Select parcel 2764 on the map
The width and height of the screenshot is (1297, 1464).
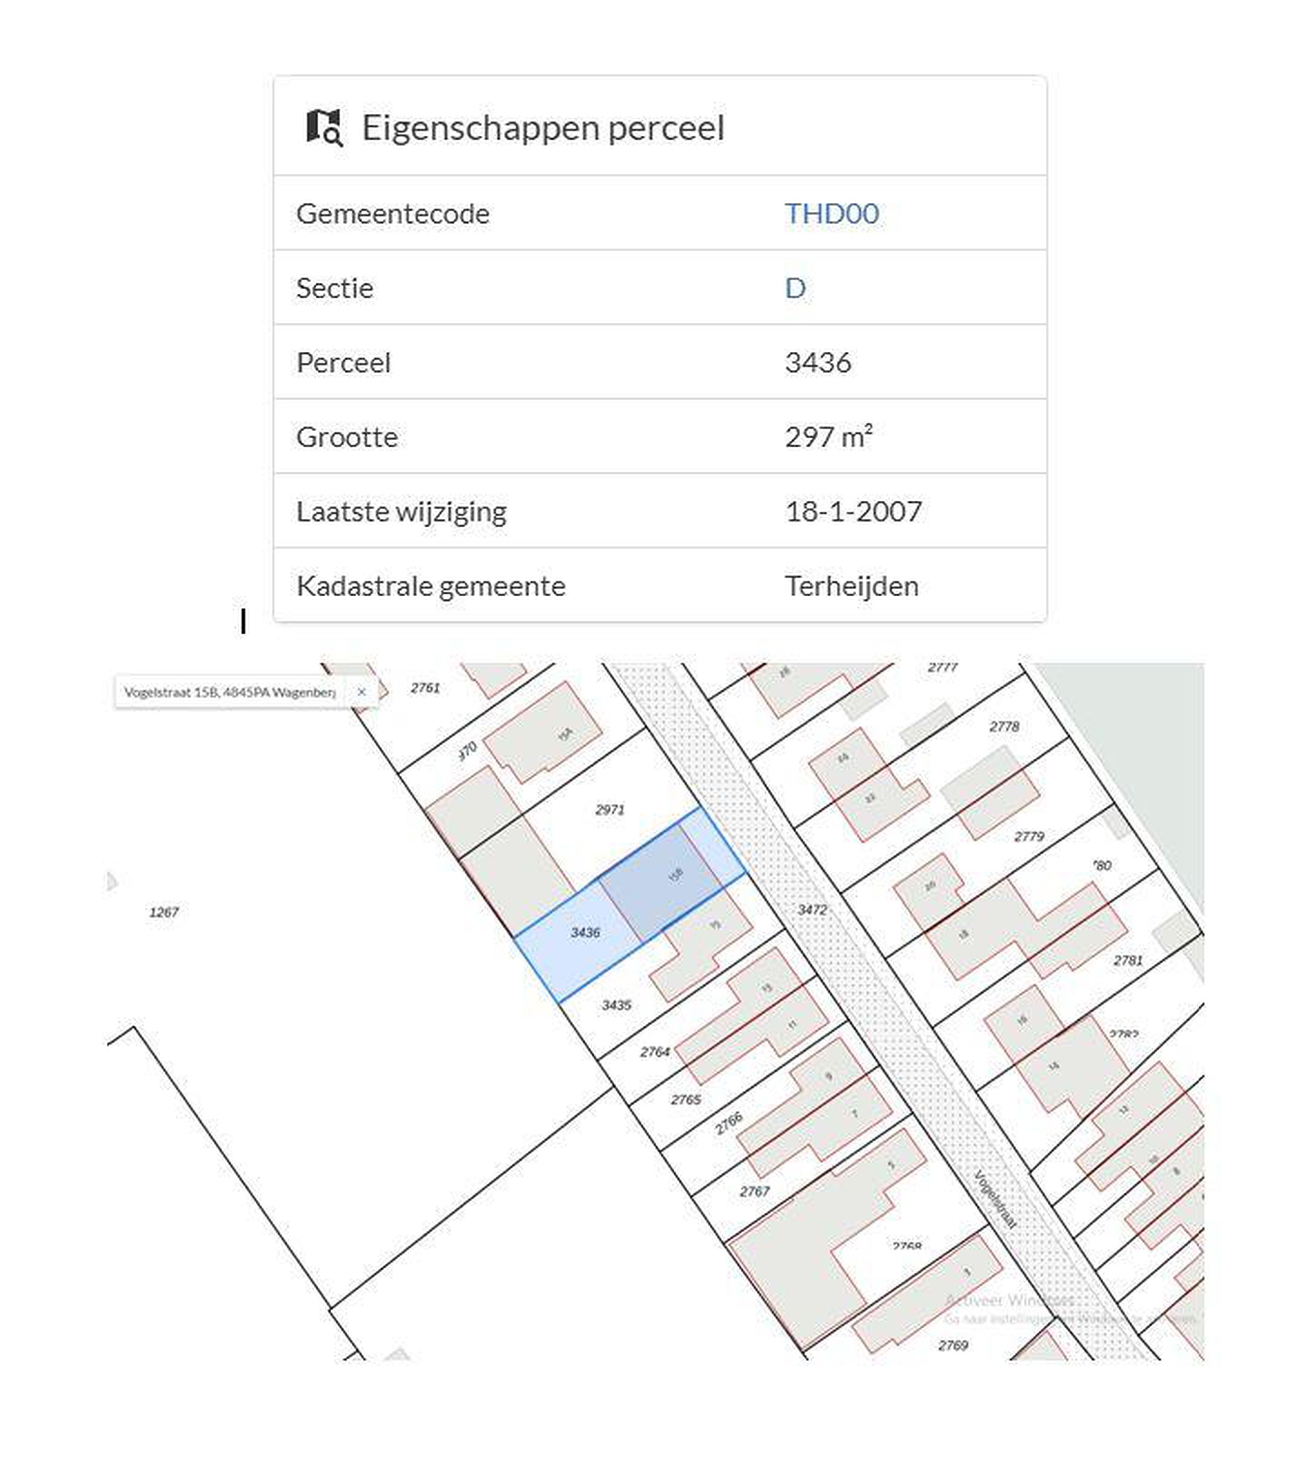coord(655,1051)
